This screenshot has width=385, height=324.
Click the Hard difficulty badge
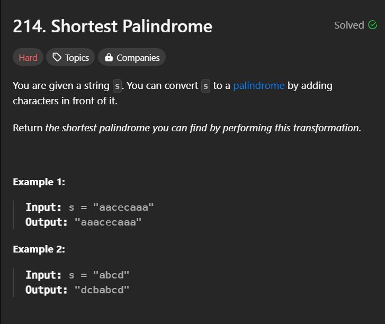28,57
